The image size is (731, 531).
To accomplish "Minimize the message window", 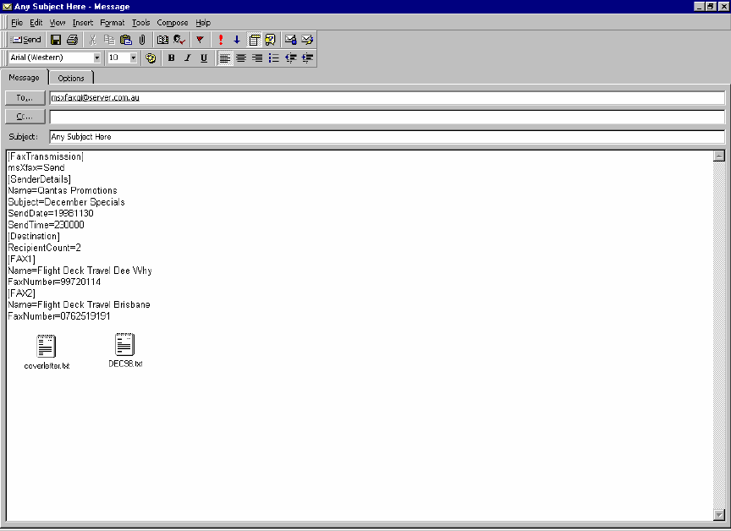I will pos(699,7).
